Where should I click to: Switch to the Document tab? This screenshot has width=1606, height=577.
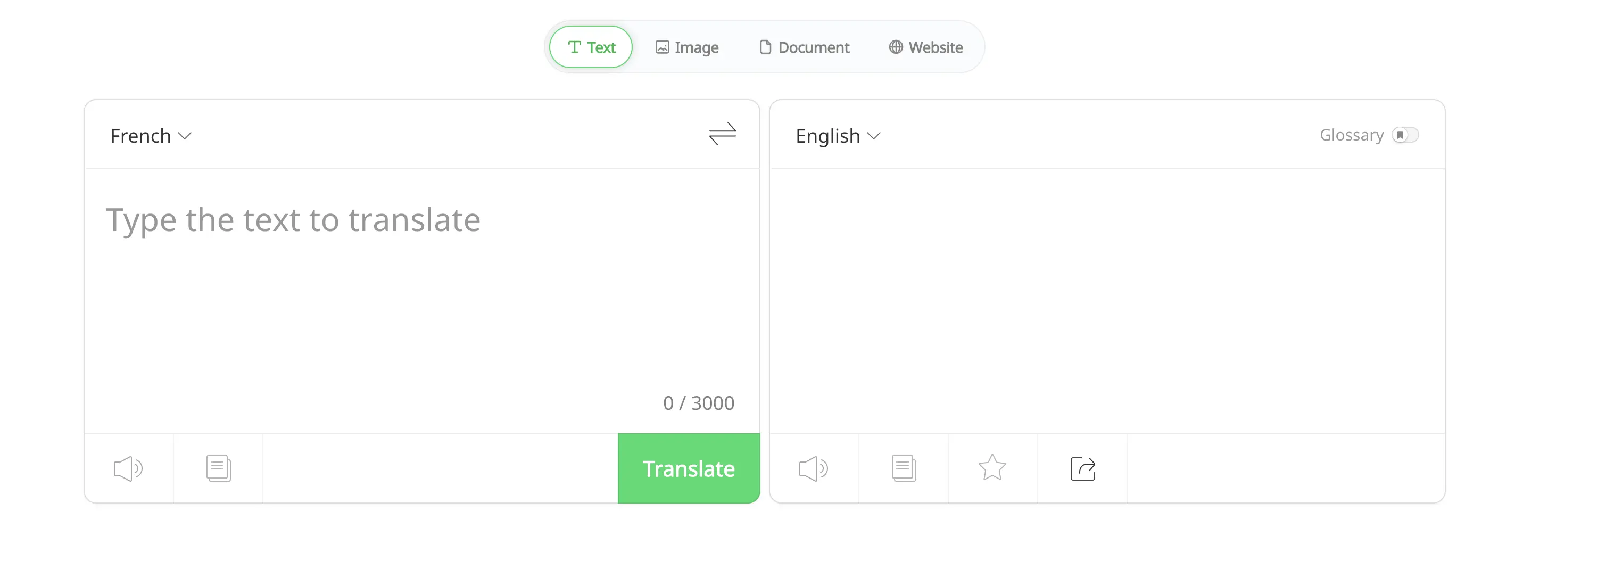[x=804, y=47]
